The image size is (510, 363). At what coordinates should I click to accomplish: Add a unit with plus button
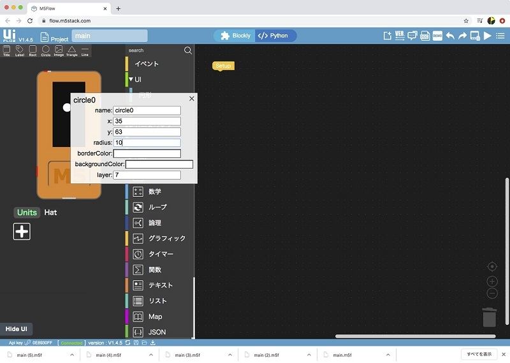tap(22, 231)
